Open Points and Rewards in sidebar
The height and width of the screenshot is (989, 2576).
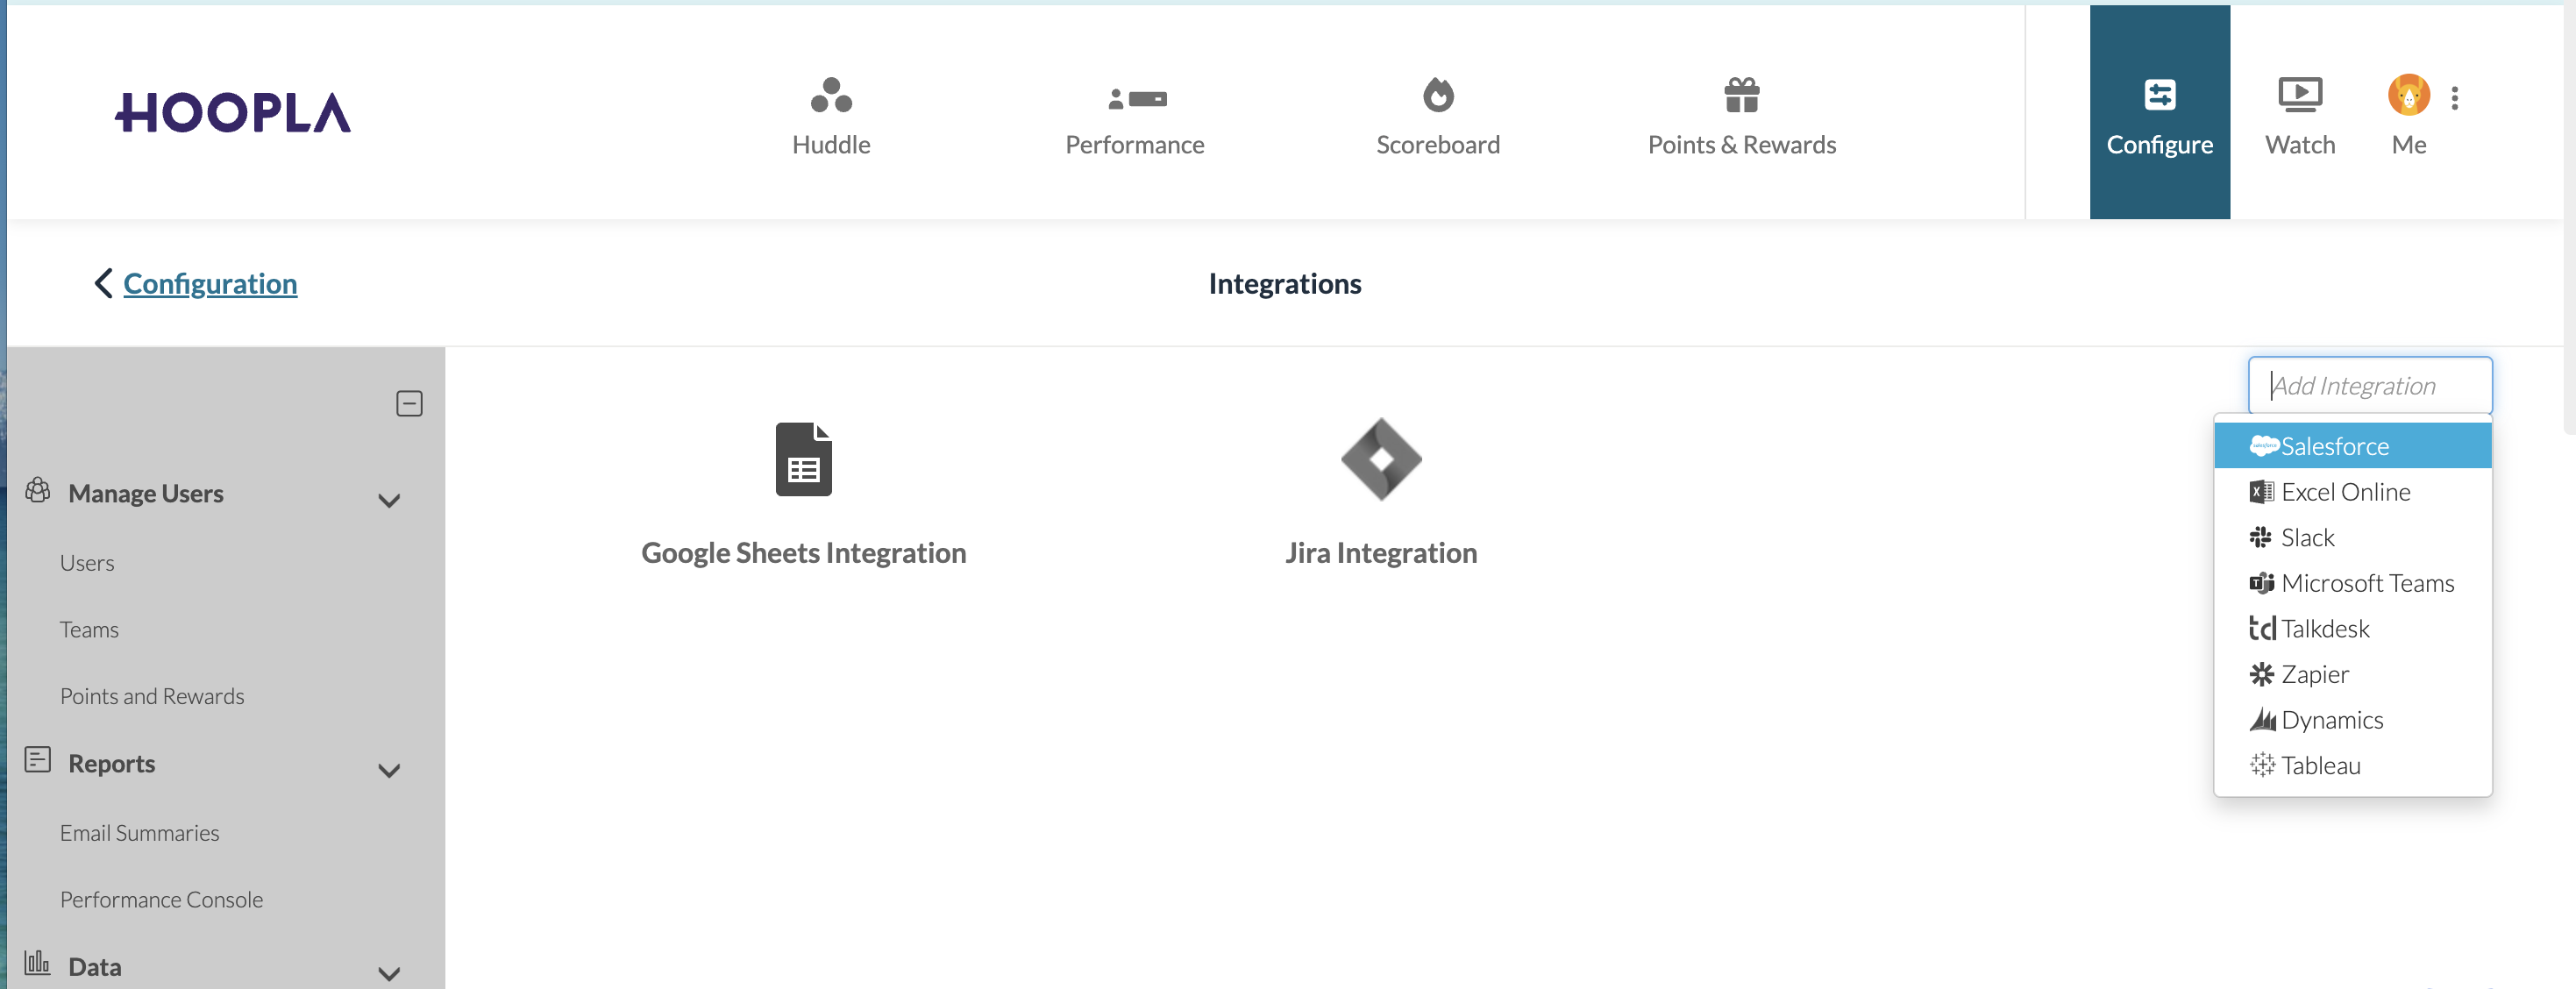pyautogui.click(x=152, y=696)
